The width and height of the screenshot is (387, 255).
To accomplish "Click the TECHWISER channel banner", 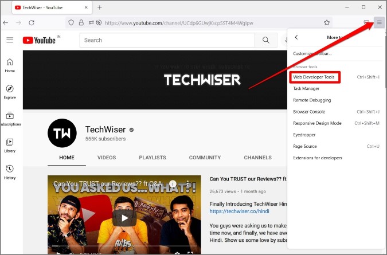I will coord(155,80).
